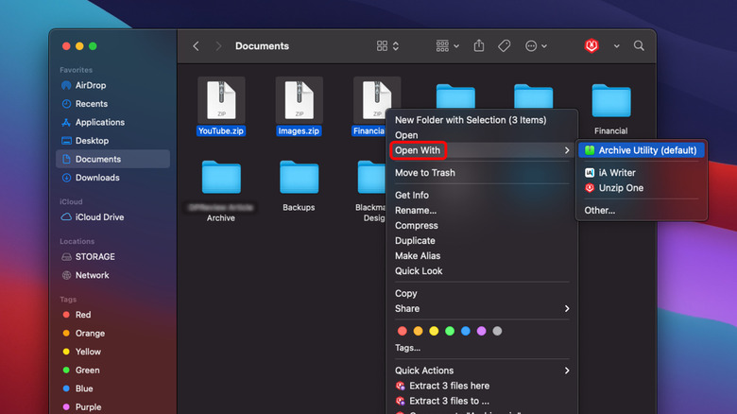Open the search magnifier in Finder
The image size is (737, 414).
click(x=639, y=45)
